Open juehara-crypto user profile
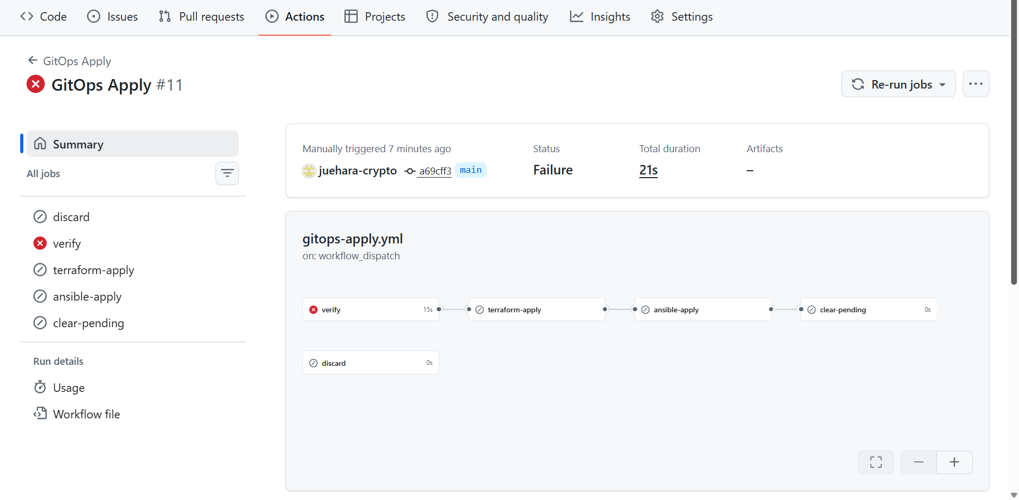 click(357, 170)
